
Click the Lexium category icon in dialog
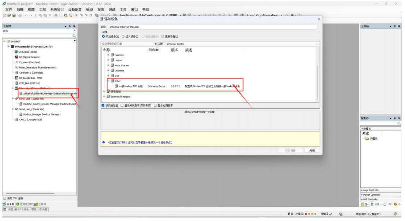112,60
